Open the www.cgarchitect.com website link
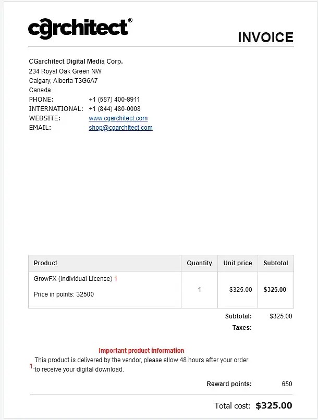318x420 pixels. [118, 118]
